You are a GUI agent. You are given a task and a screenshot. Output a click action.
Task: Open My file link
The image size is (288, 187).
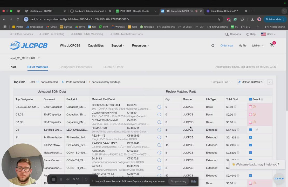point(242,46)
